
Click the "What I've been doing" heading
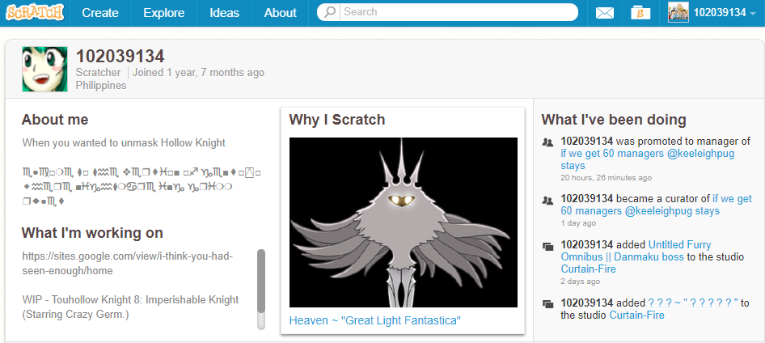point(614,120)
